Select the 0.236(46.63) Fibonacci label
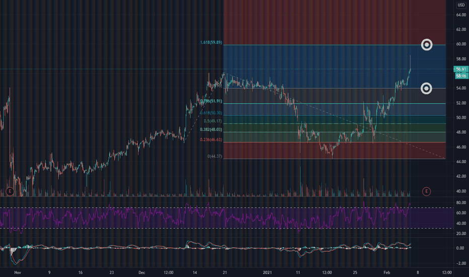 211,140
